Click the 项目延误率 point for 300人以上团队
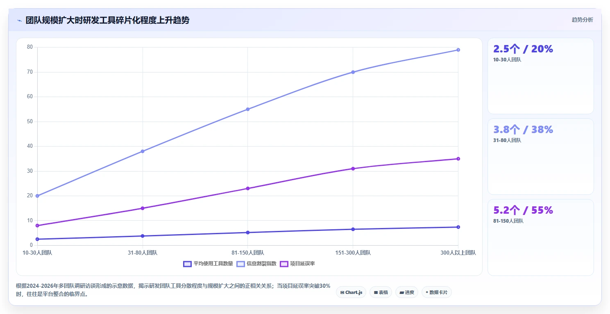 point(458,159)
